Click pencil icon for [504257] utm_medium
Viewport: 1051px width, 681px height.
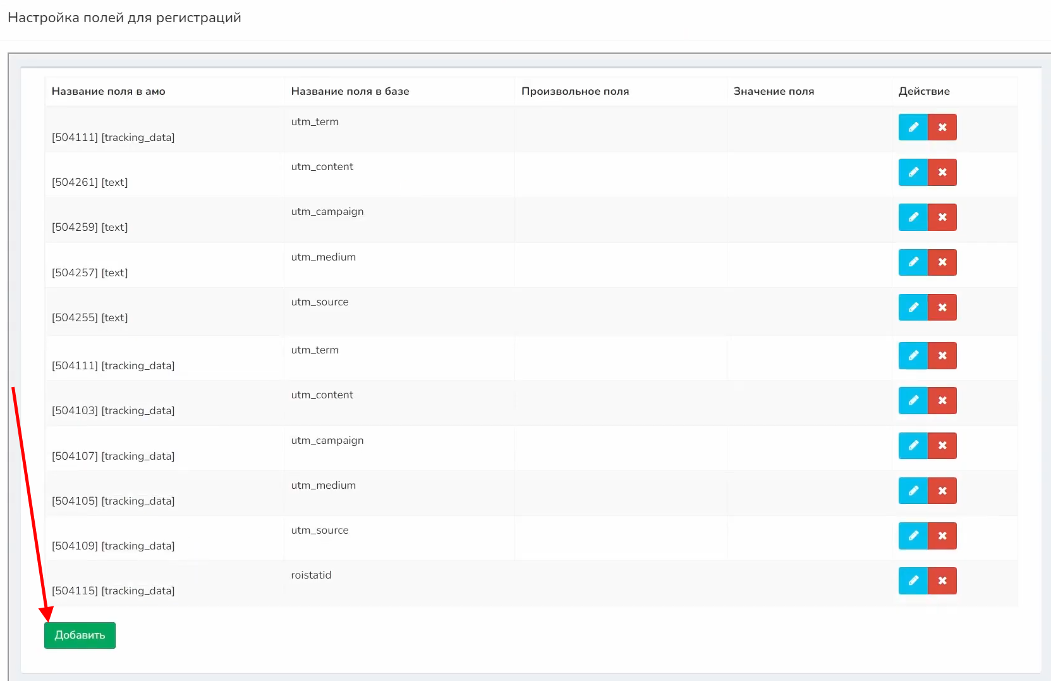coord(913,262)
